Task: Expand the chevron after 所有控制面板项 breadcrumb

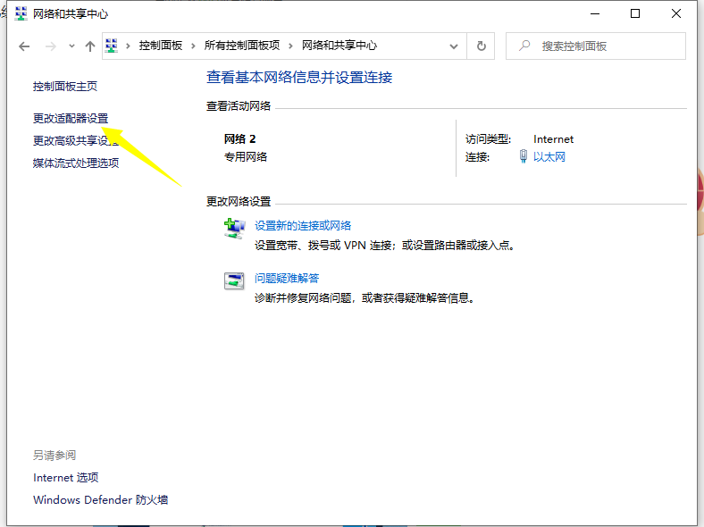Action: pyautogui.click(x=291, y=46)
